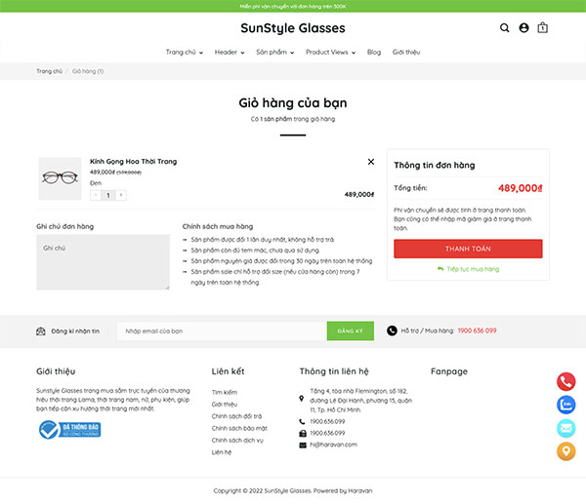Click the cyan floating email icon
This screenshot has height=504, width=586.
click(566, 428)
